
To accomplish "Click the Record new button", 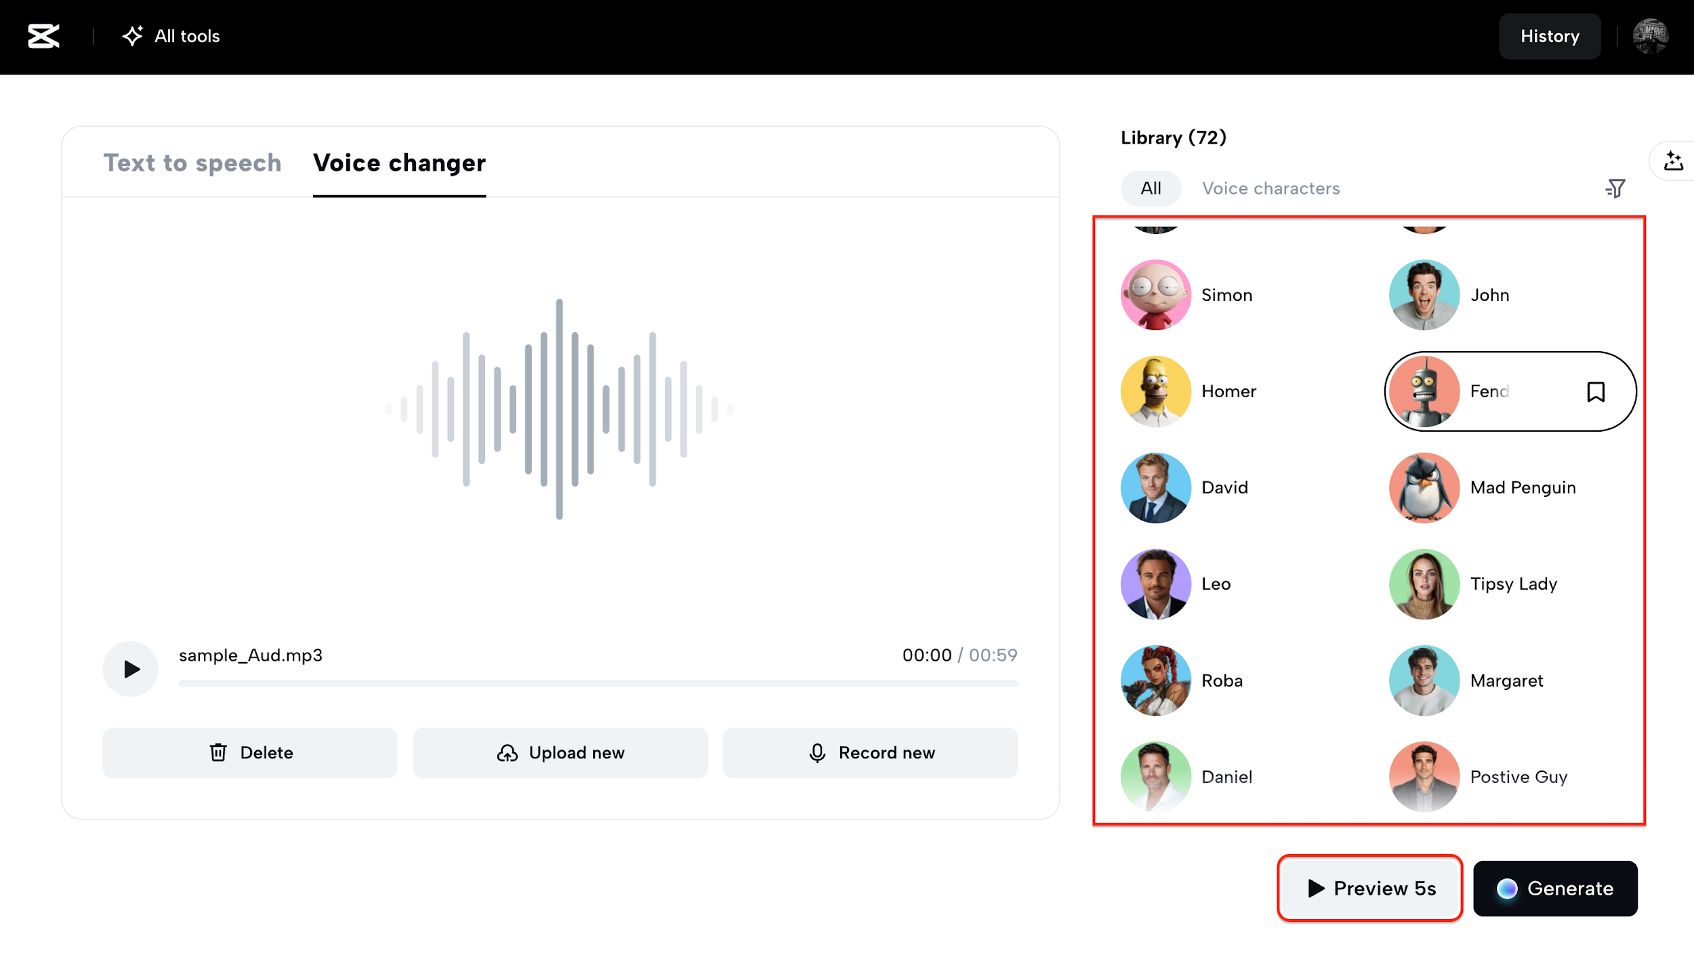I will coord(870,753).
